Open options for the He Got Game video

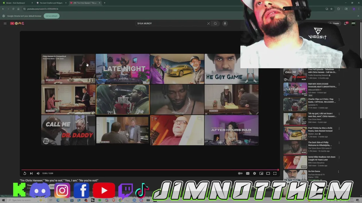click(339, 171)
